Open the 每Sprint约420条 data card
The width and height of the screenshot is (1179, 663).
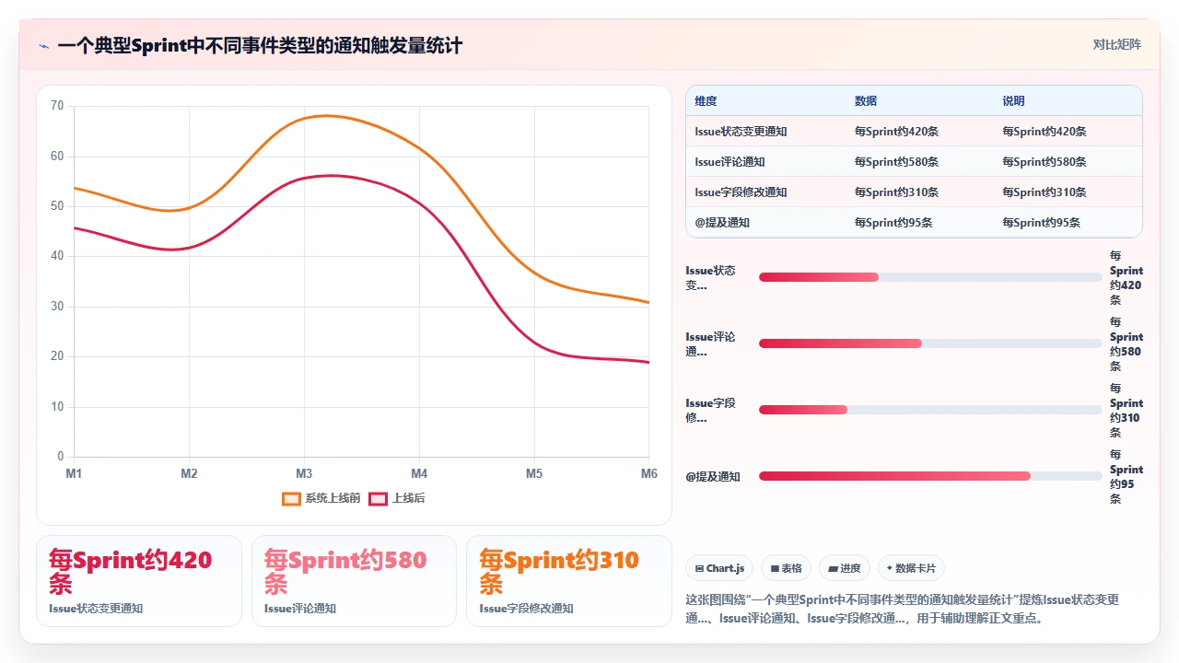[139, 581]
